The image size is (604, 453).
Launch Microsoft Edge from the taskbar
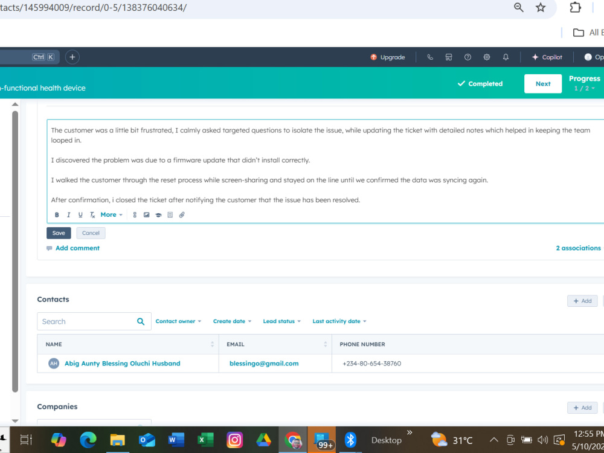point(88,440)
